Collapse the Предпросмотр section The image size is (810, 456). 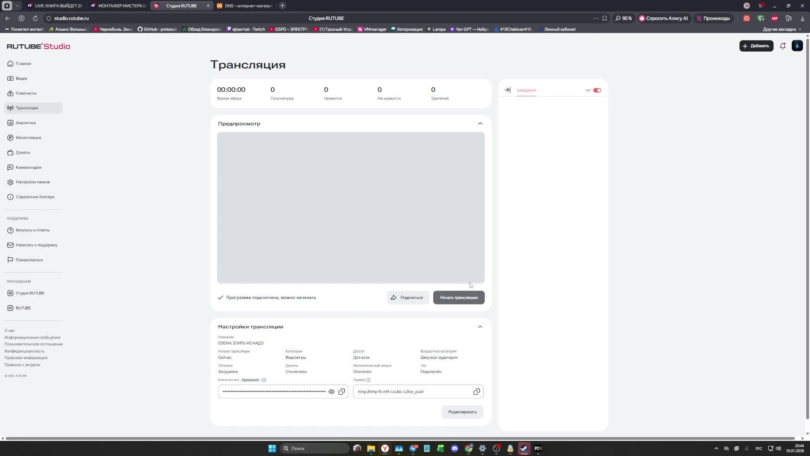(x=480, y=124)
